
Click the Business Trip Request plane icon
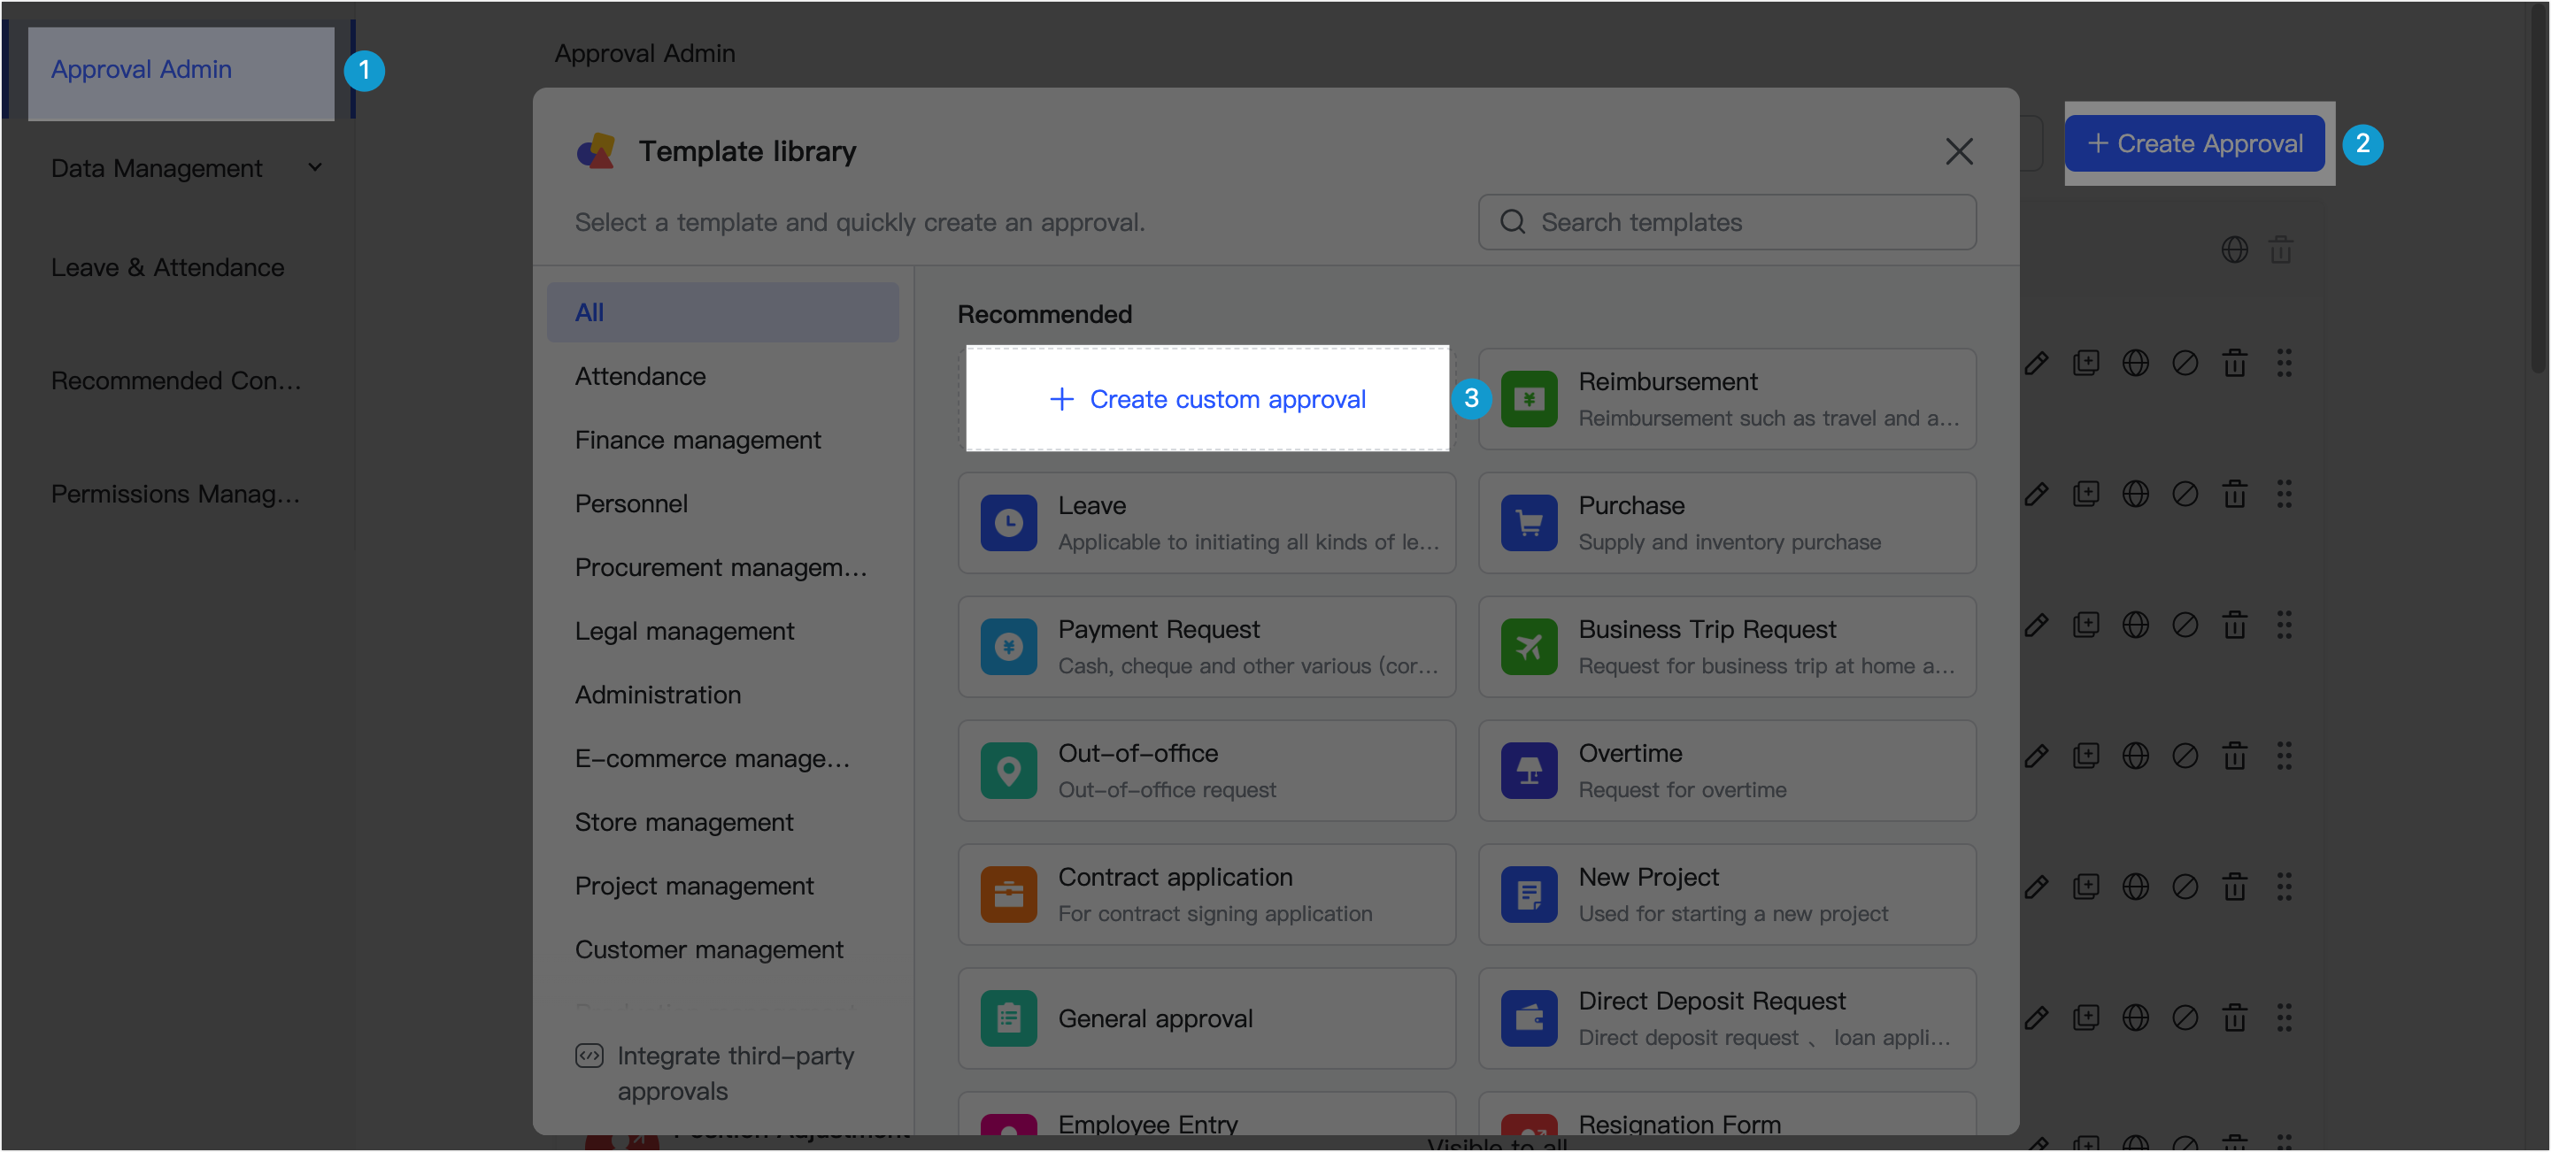coord(1528,646)
